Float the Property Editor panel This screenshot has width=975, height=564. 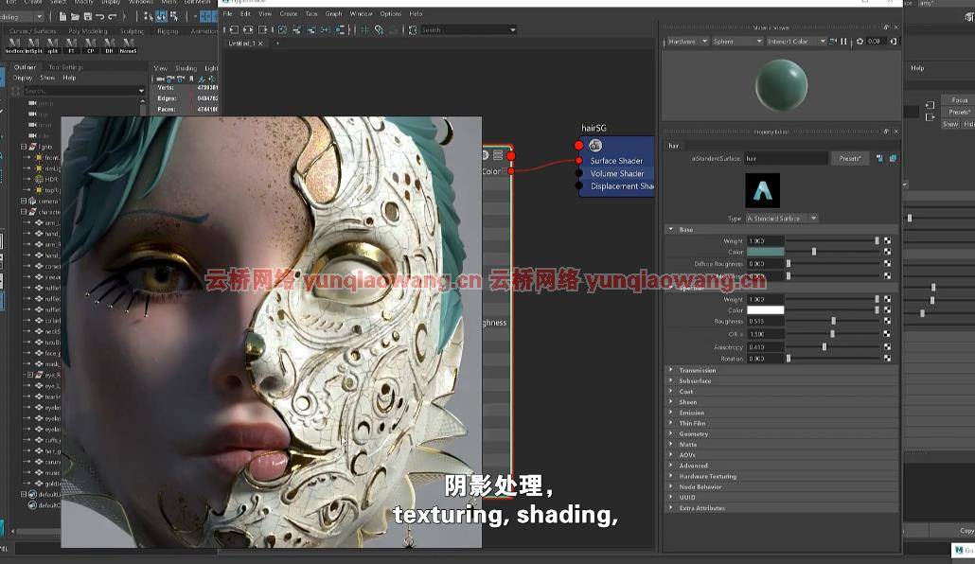click(x=886, y=132)
